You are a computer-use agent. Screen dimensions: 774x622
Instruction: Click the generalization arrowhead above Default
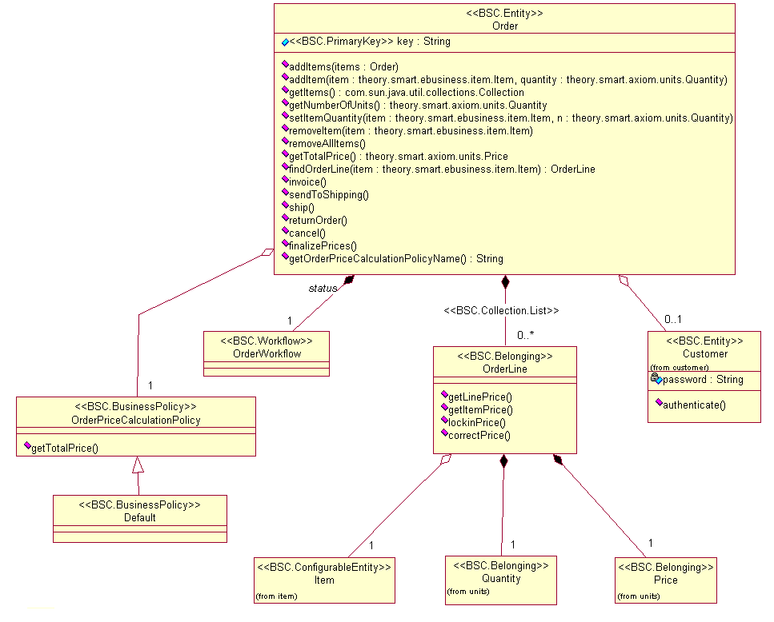pos(138,465)
